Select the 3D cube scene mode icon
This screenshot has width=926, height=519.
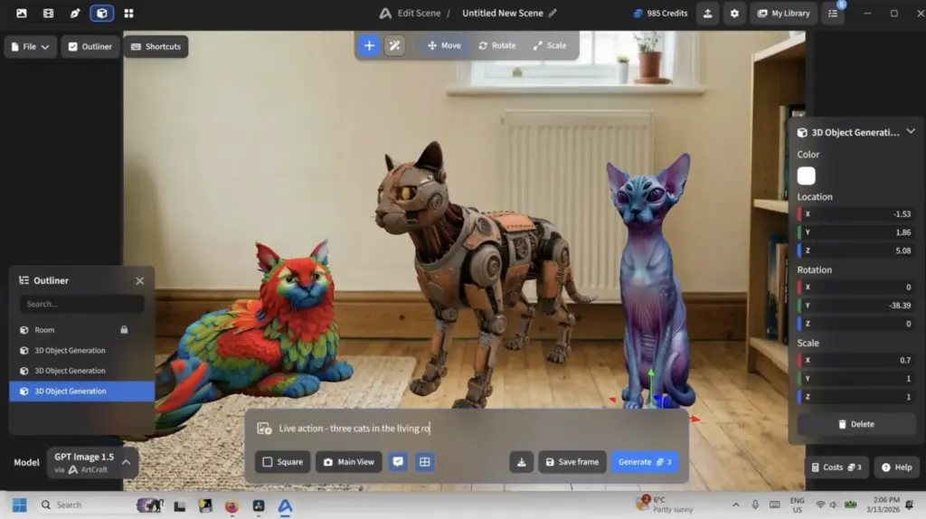(x=101, y=13)
